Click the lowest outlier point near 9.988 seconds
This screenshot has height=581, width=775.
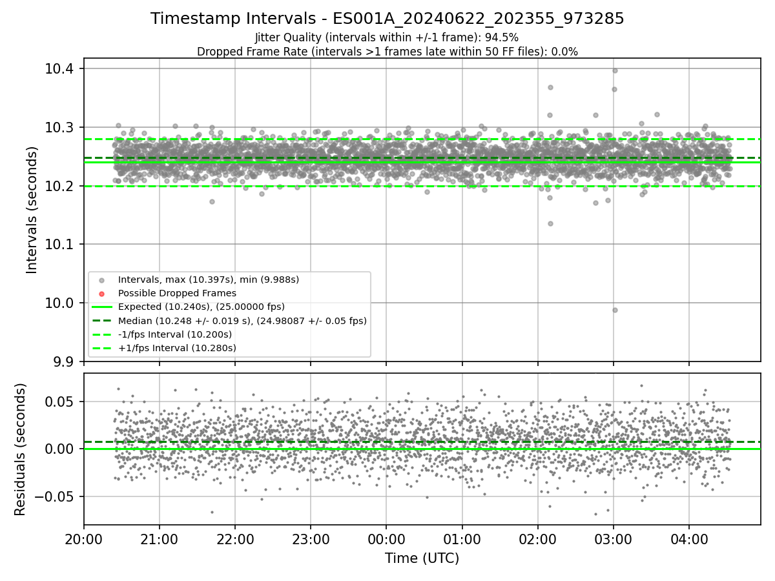click(x=615, y=310)
